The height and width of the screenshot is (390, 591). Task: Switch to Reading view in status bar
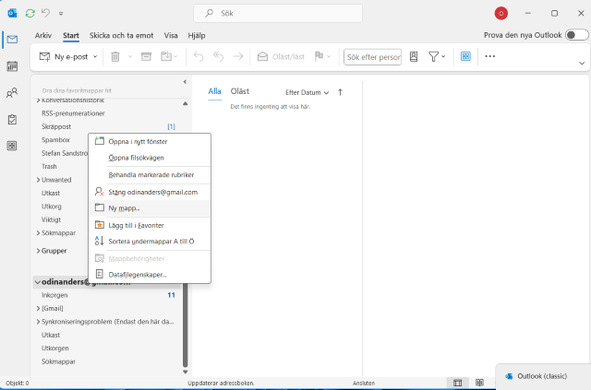tap(479, 383)
